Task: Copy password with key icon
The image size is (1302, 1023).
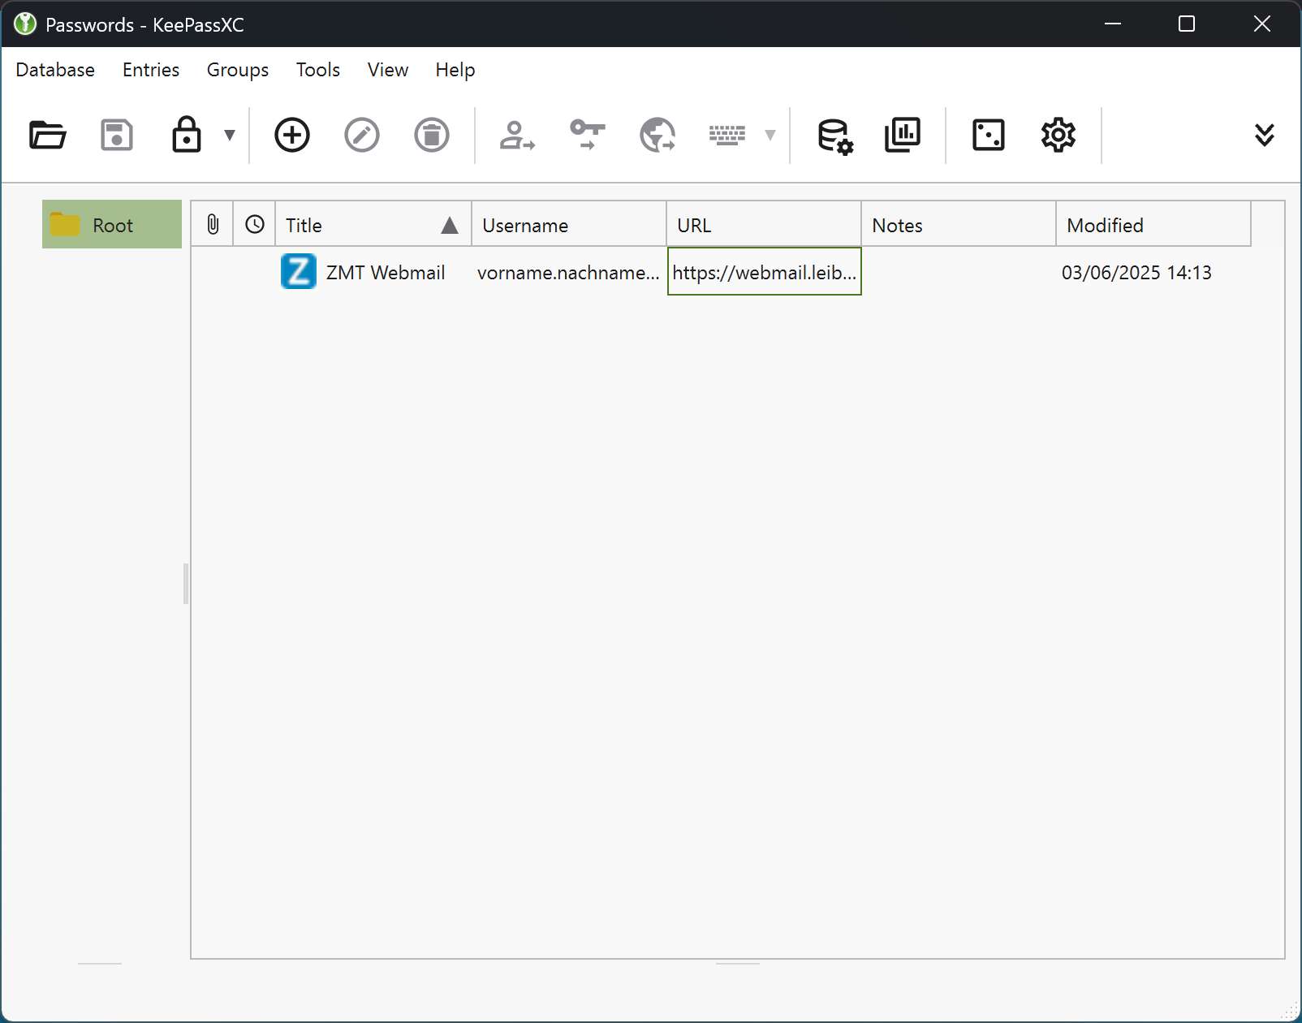Action: pyautogui.click(x=587, y=135)
